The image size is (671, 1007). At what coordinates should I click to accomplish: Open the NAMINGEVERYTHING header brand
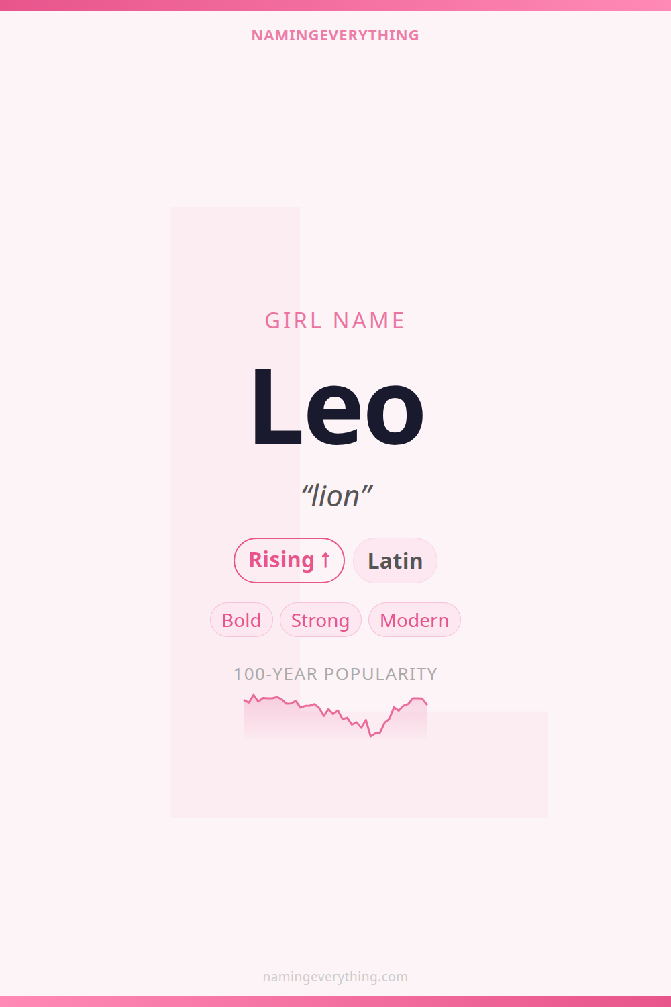(x=335, y=36)
